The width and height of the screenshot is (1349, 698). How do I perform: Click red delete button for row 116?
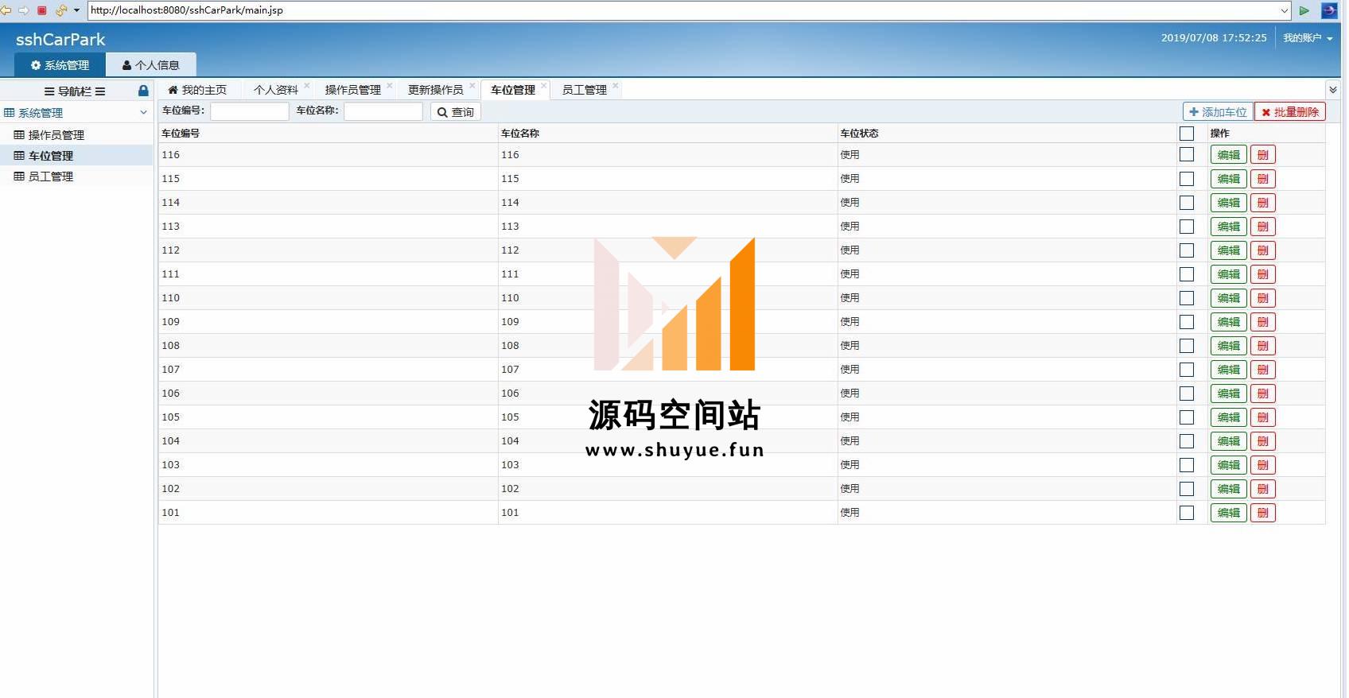point(1263,155)
